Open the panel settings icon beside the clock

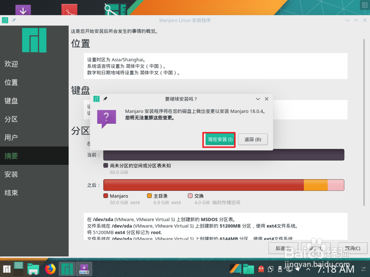coord(364,269)
